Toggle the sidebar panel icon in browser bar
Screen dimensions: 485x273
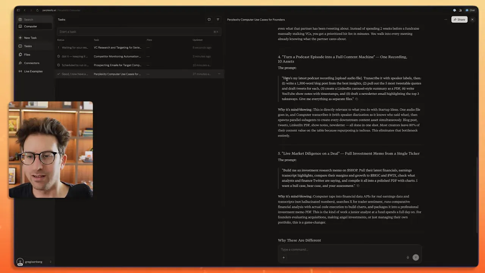(18, 10)
